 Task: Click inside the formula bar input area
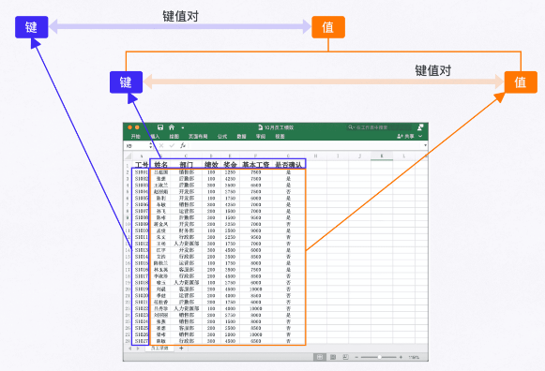[x=306, y=146]
